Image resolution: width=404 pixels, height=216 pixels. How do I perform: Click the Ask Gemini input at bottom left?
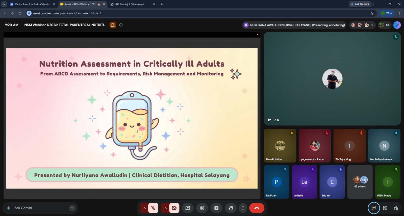40,208
